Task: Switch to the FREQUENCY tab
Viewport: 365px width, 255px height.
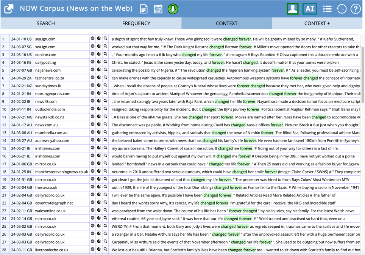Action: click(x=136, y=23)
